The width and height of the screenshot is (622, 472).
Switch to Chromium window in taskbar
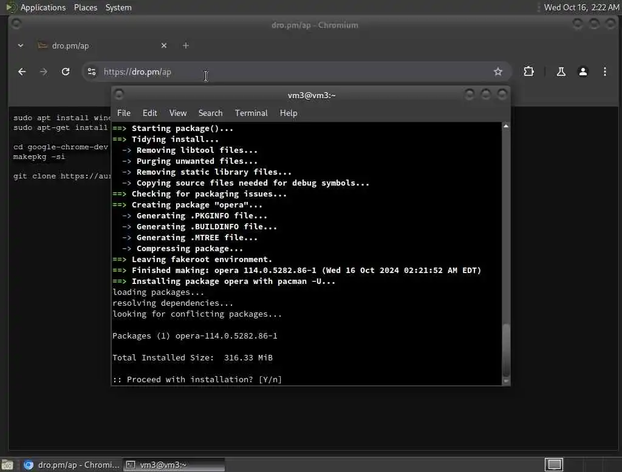[72, 465]
